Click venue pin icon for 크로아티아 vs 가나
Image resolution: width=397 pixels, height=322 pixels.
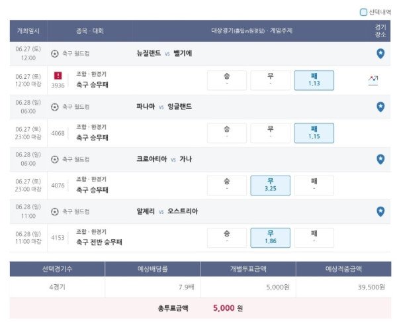[380, 159]
